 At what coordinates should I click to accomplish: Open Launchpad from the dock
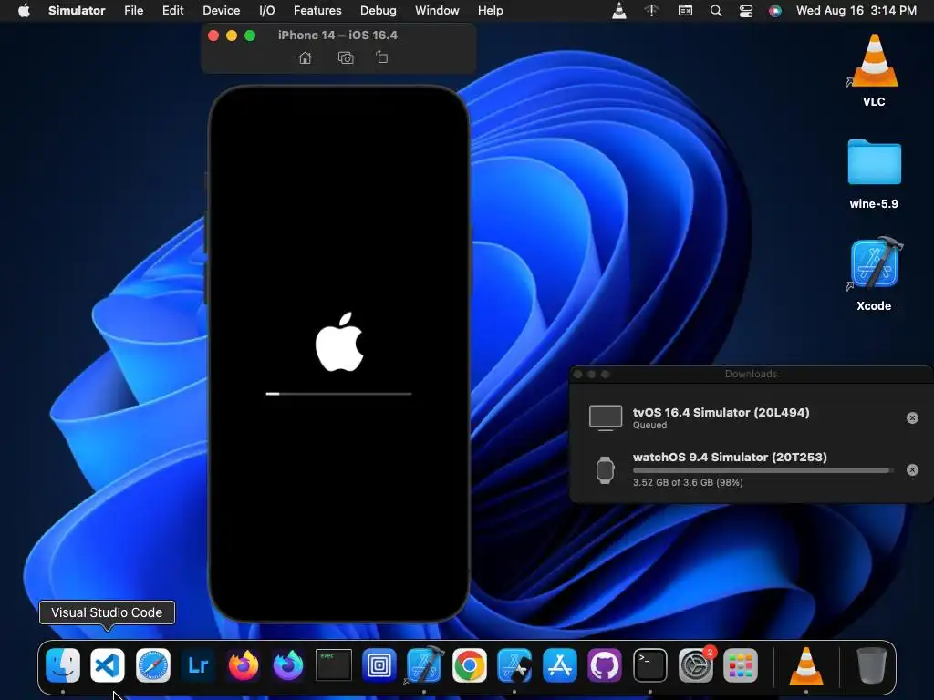(741, 664)
